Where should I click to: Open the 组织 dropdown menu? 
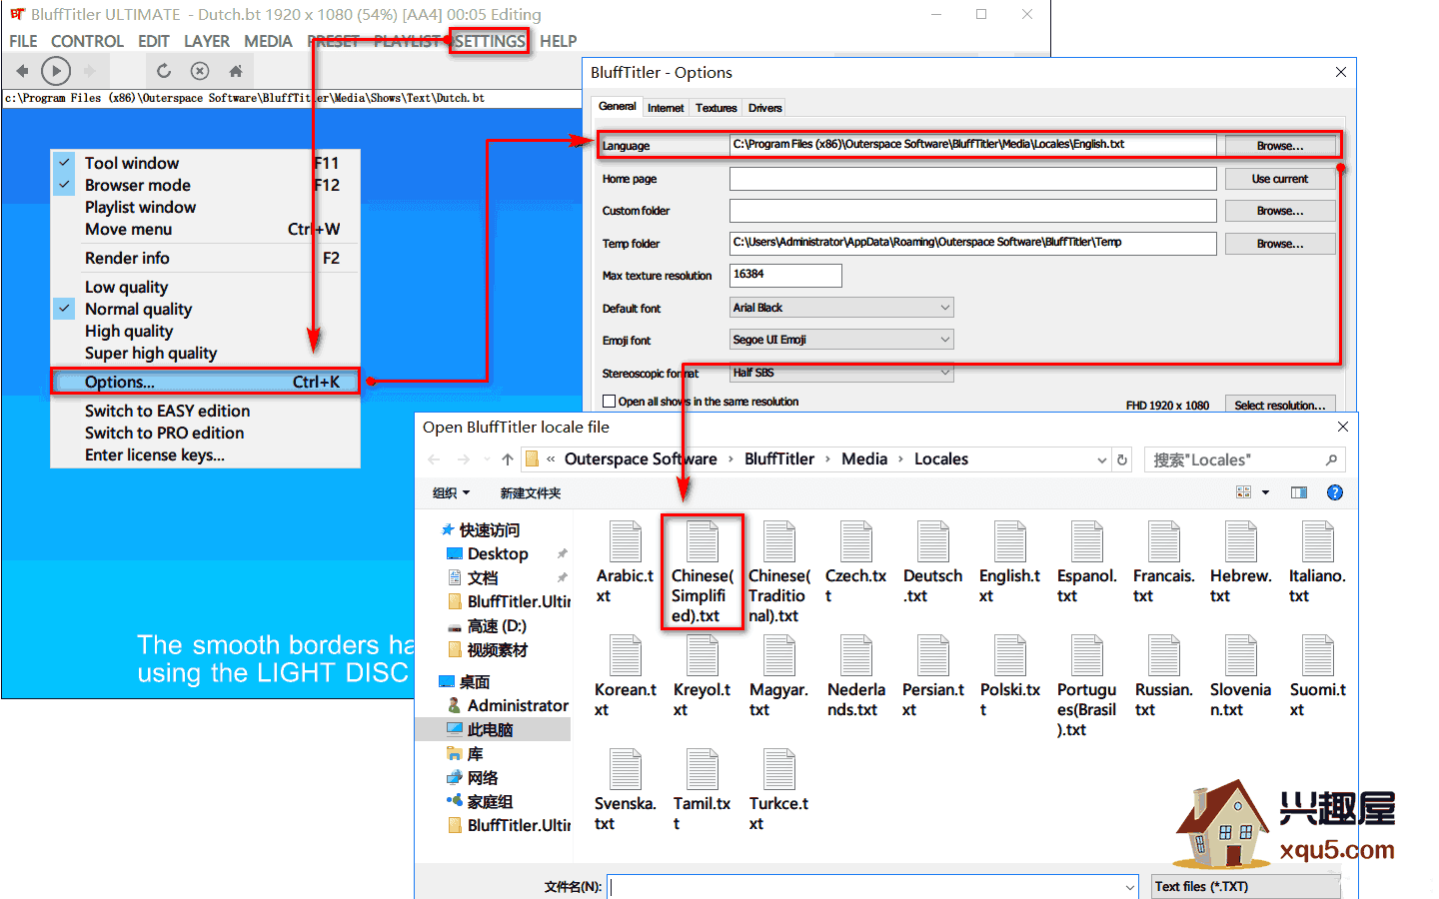tap(451, 492)
